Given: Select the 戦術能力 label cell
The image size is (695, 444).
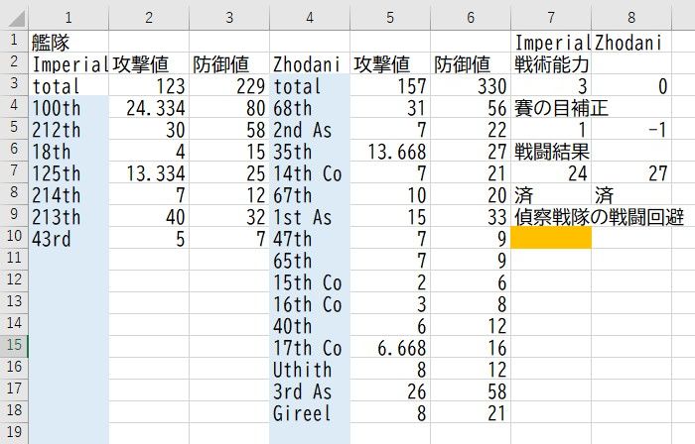Looking at the screenshot, I should 551,63.
